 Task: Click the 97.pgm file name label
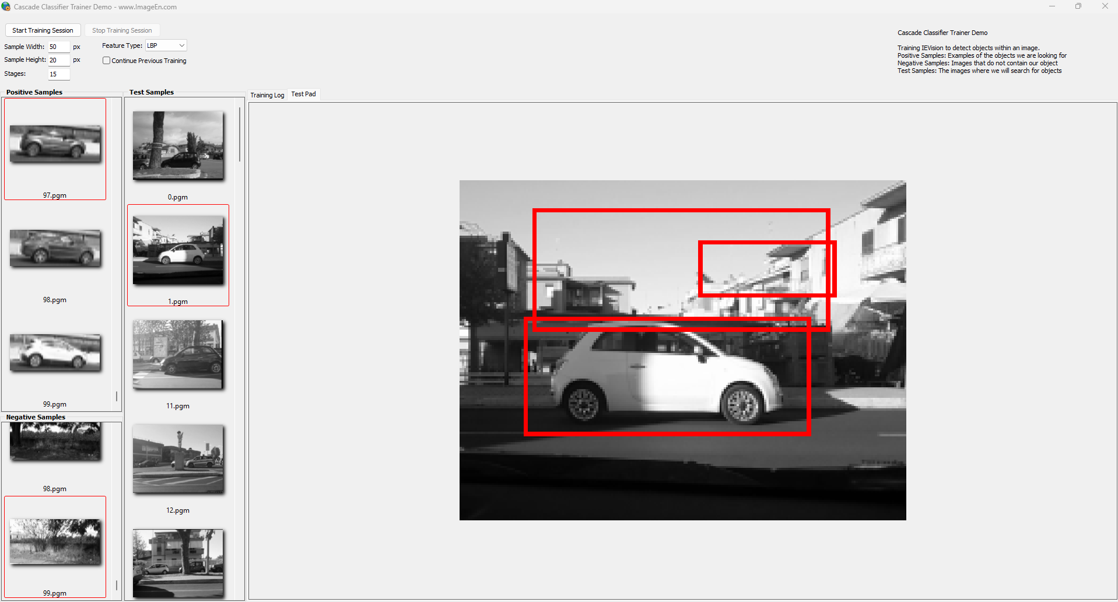click(54, 195)
